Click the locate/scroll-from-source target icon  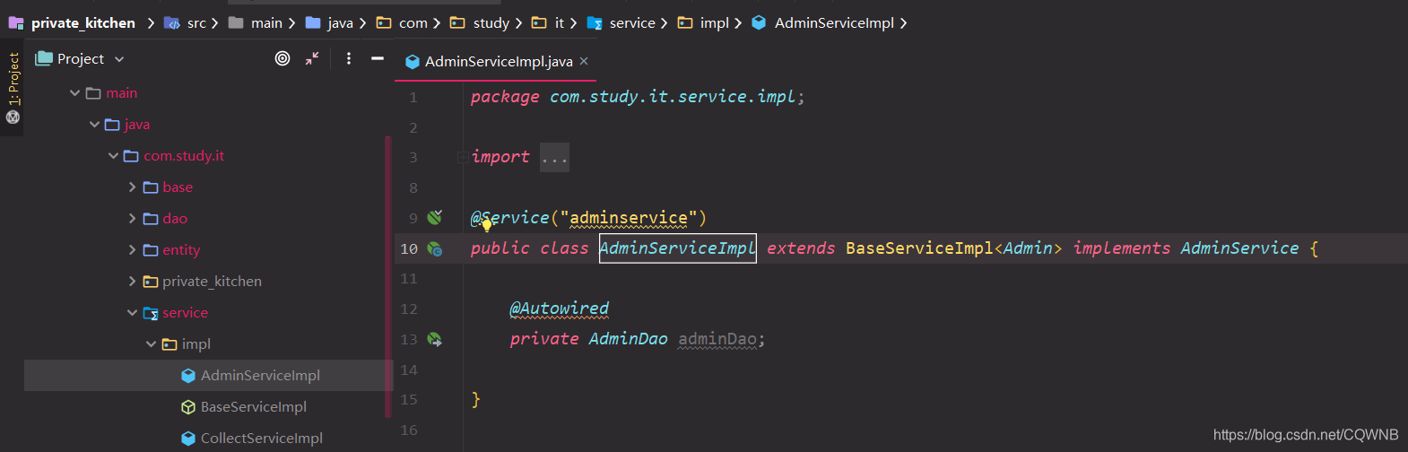pos(282,58)
